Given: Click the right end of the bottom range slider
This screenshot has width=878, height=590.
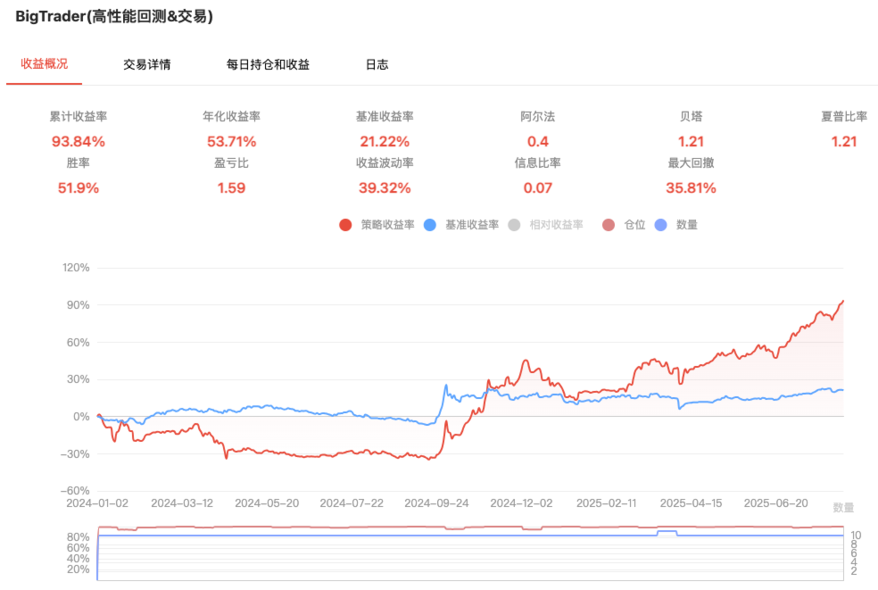Looking at the screenshot, I should click(843, 553).
